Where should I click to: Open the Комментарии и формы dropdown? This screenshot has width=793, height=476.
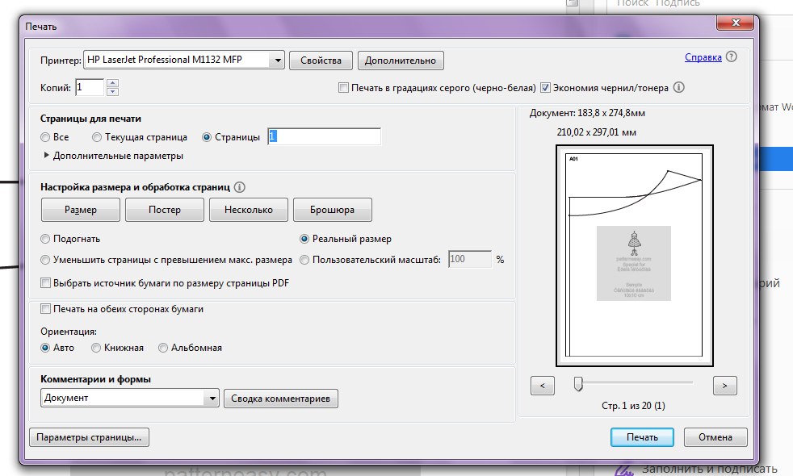[x=212, y=398]
